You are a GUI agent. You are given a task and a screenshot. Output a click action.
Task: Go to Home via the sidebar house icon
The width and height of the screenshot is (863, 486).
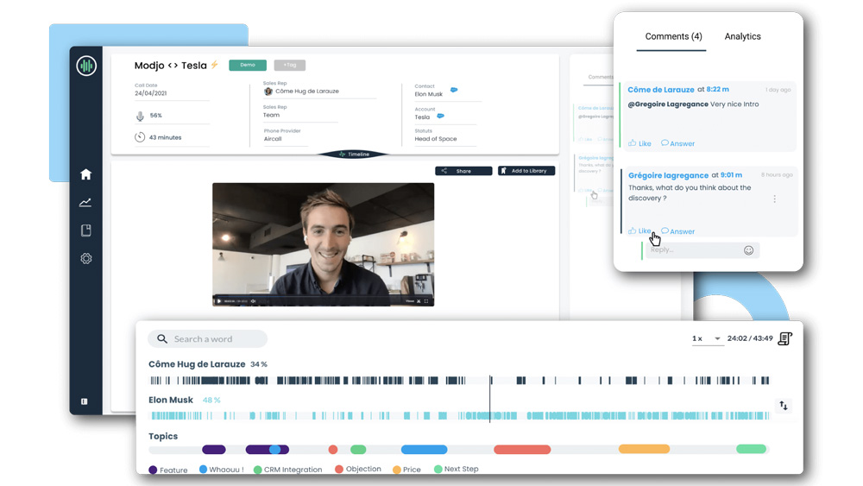pyautogui.click(x=85, y=174)
